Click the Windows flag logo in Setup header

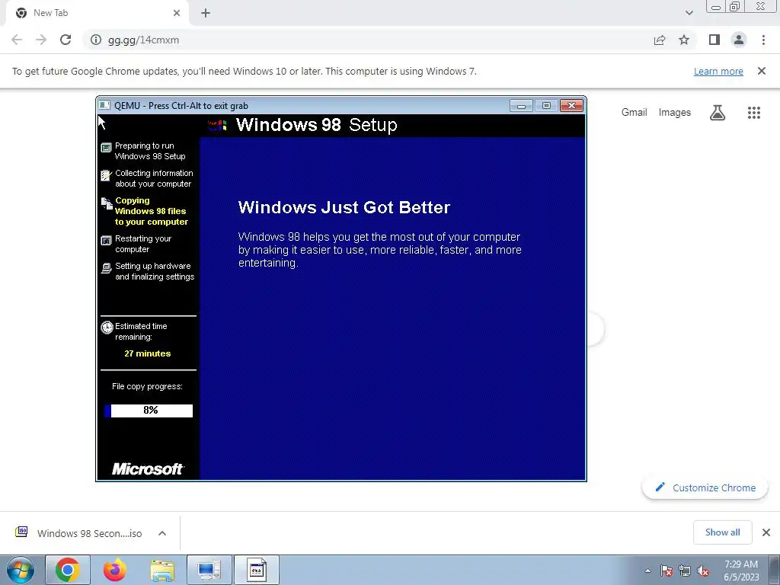[x=217, y=125]
